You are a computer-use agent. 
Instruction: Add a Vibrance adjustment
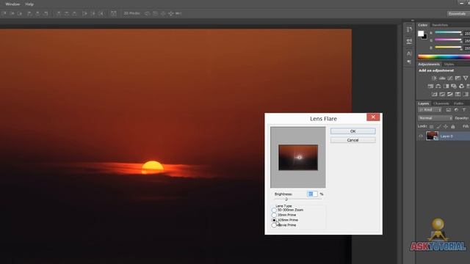tap(466, 78)
